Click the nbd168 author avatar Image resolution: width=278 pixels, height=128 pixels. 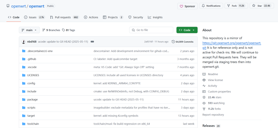23,42
